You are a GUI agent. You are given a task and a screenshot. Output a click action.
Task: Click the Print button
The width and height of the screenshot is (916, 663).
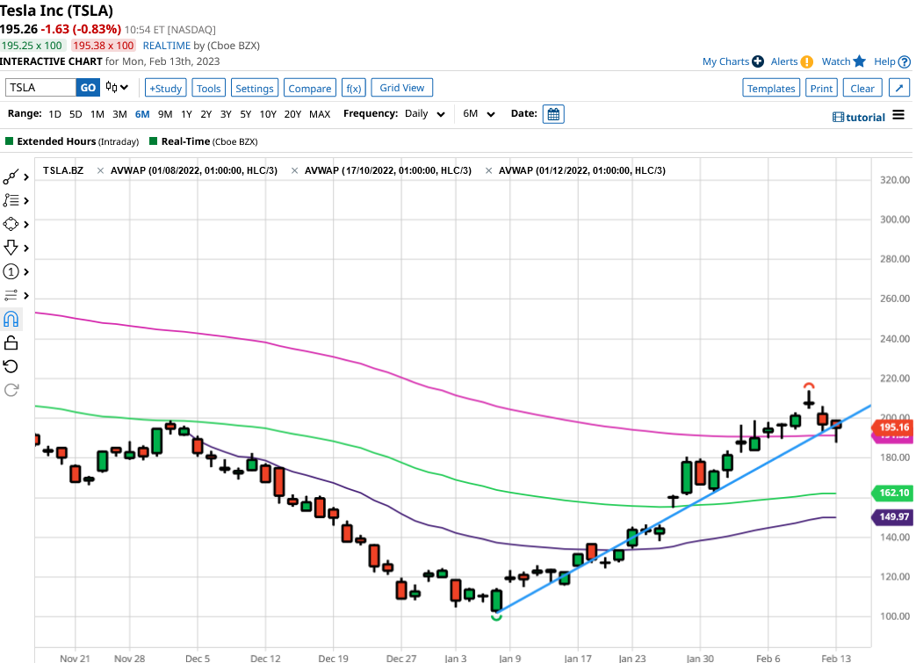tap(821, 88)
